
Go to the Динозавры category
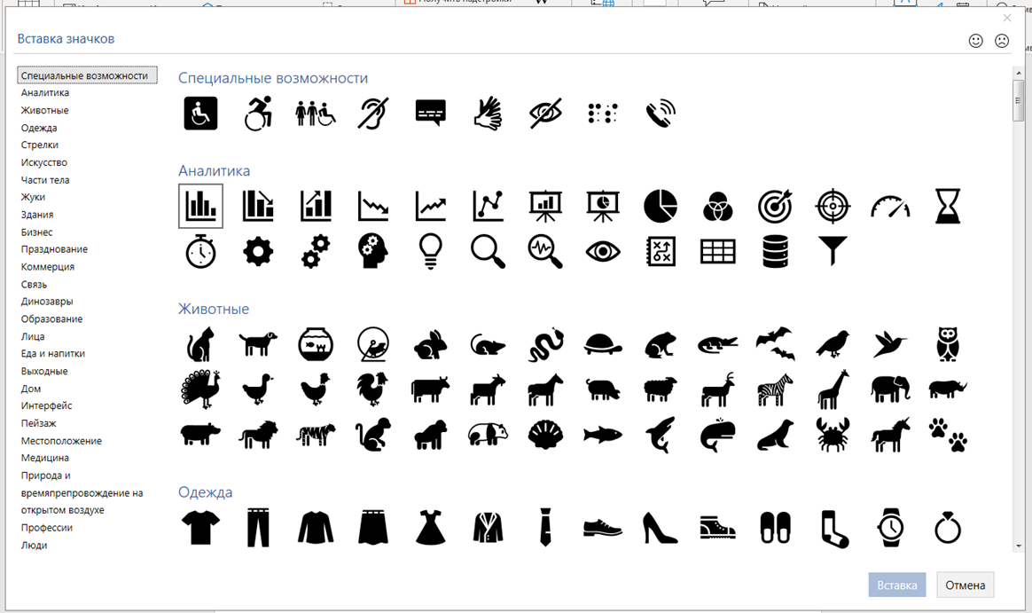[x=47, y=302]
